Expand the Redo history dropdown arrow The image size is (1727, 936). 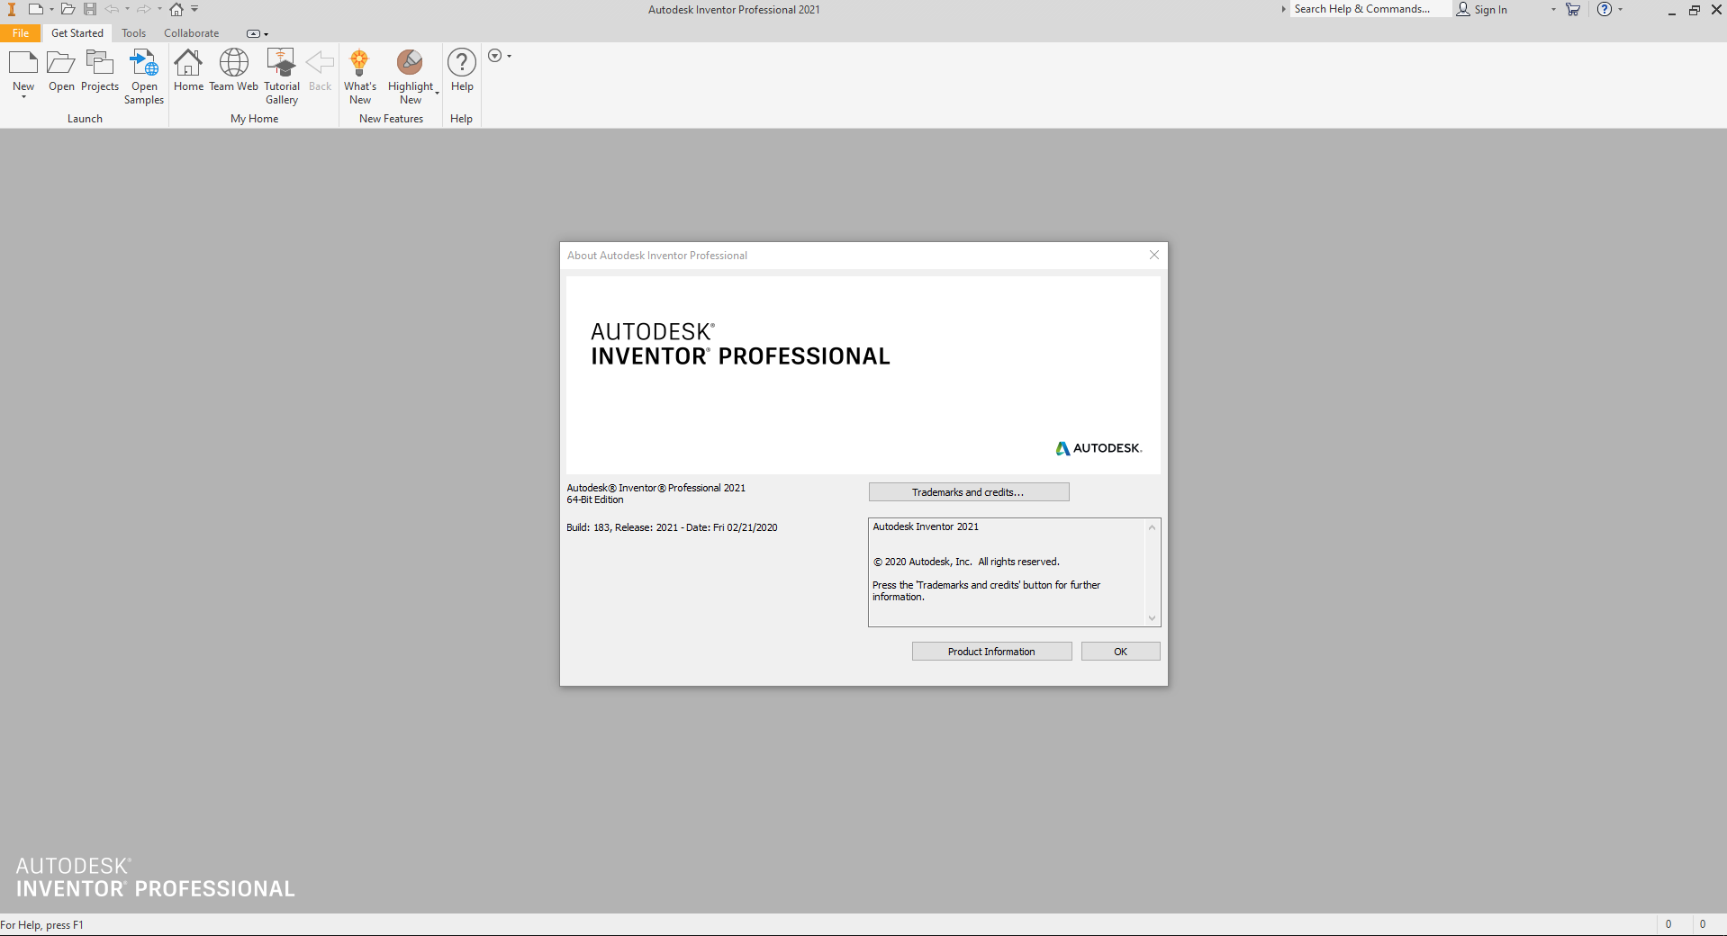click(159, 9)
